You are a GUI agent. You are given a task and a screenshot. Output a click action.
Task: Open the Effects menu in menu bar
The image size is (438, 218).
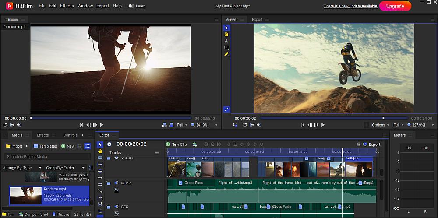pos(67,6)
